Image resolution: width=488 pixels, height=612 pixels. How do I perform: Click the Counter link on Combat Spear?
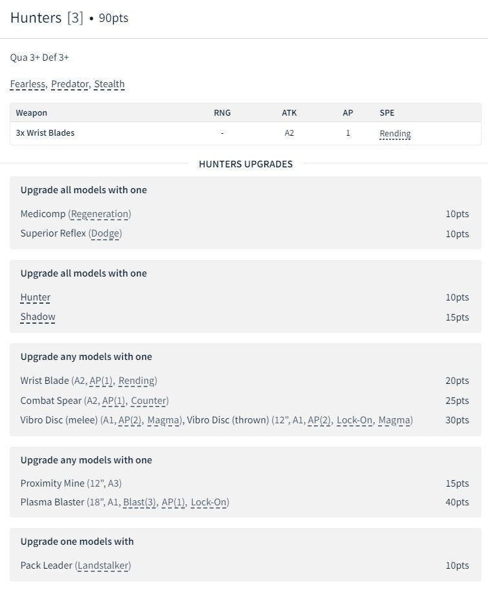[149, 401]
